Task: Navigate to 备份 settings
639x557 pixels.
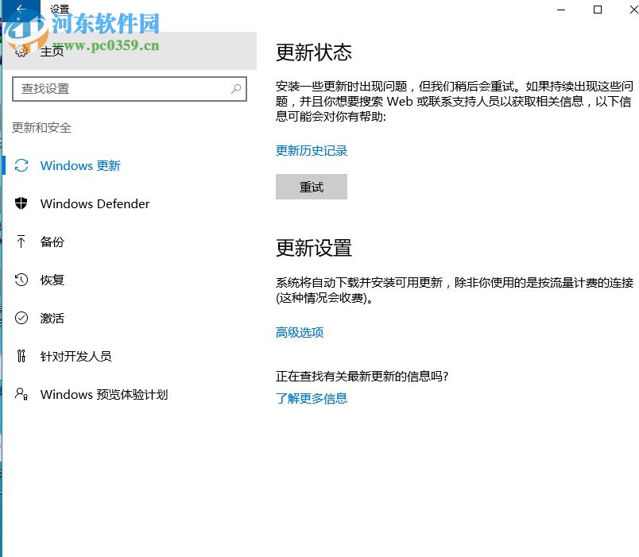Action: pyautogui.click(x=52, y=242)
